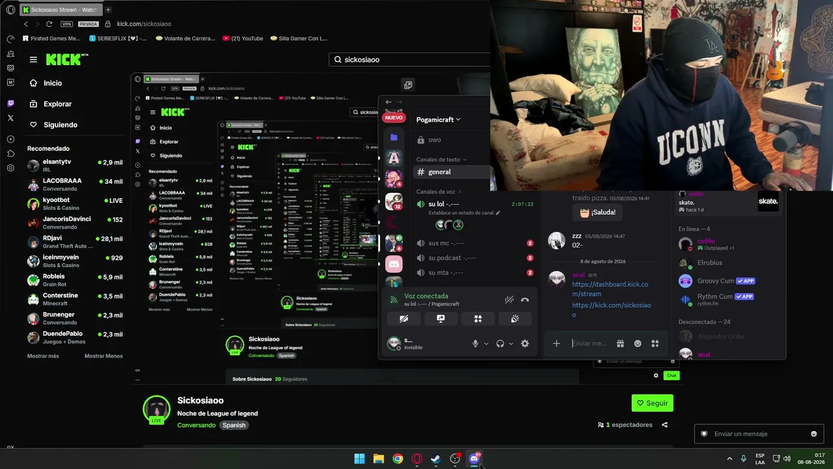This screenshot has height=469, width=833.
Task: Collapse Canales de texto category
Action: point(442,159)
